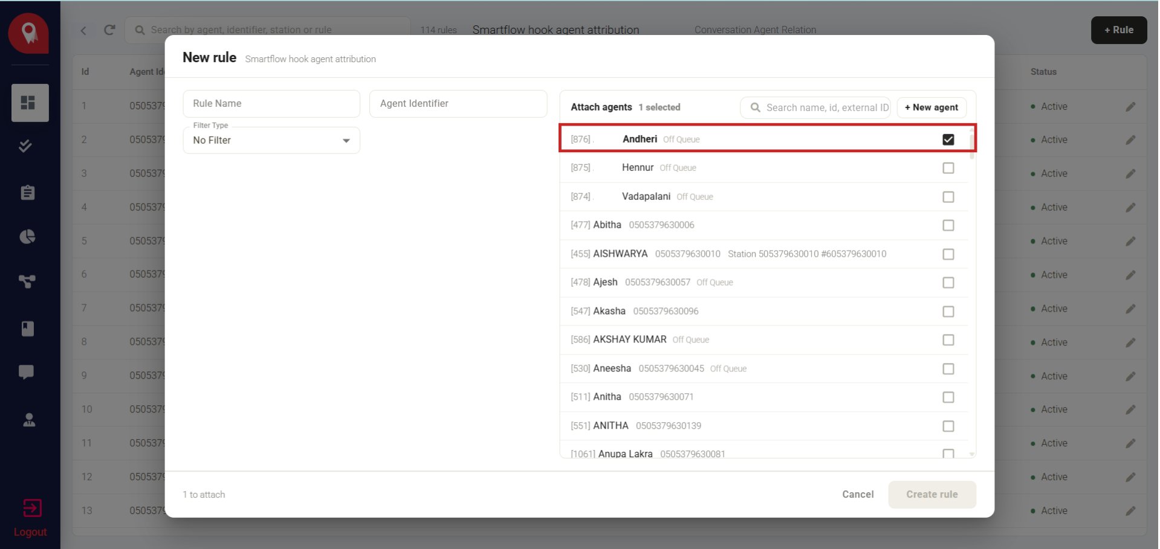The height and width of the screenshot is (549, 1160).
Task: Open the Filter Type dropdown
Action: [x=271, y=140]
